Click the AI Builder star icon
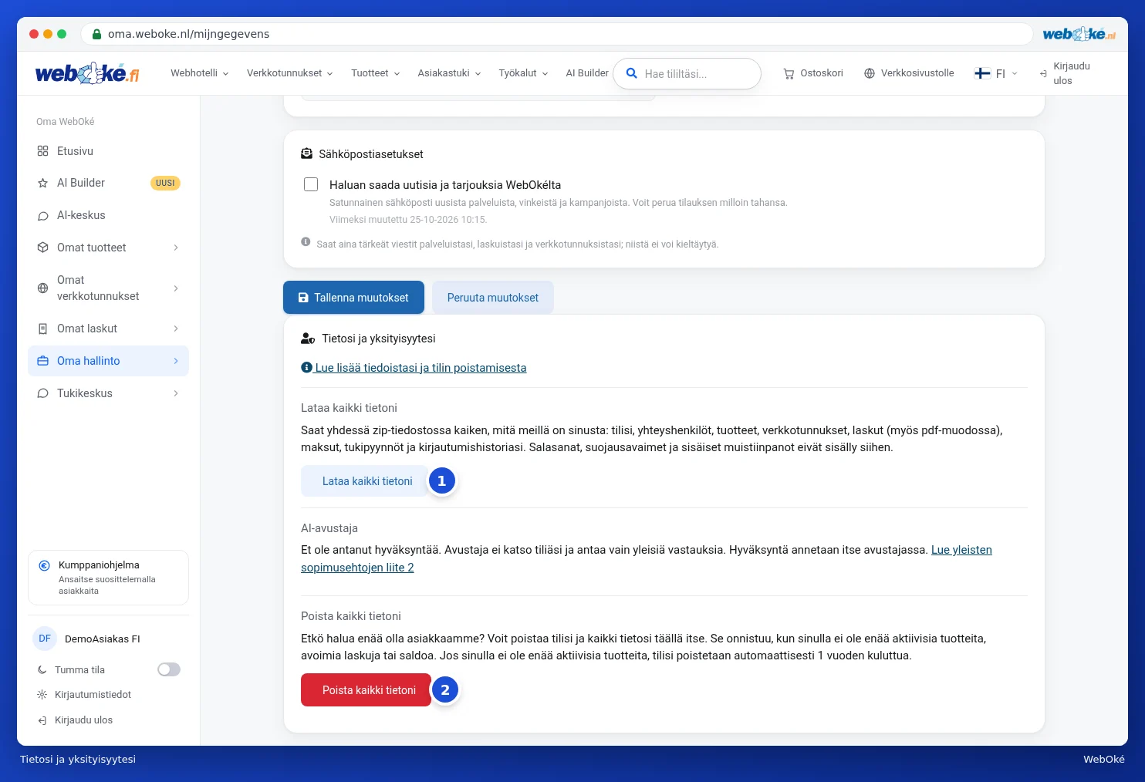This screenshot has width=1145, height=782. [42, 184]
